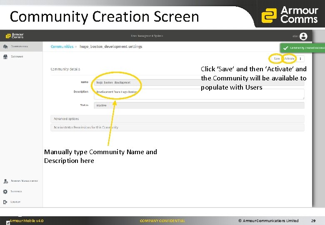Click the 'Community details' section heading
325x225 pixels.
[x=65, y=69]
